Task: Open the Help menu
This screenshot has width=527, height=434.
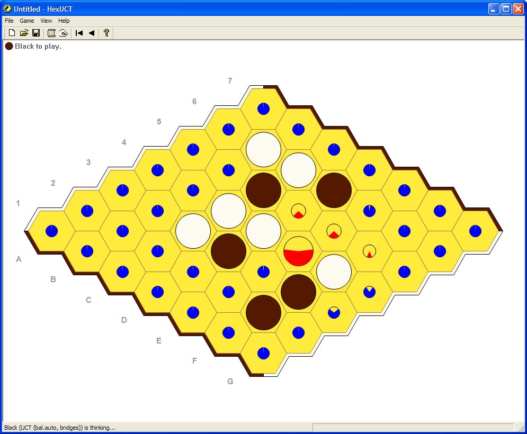Action: click(64, 21)
